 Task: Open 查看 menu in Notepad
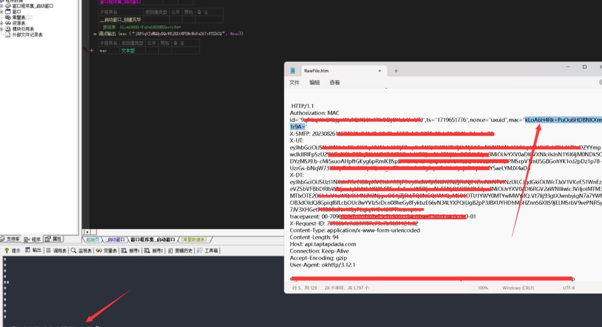335,82
